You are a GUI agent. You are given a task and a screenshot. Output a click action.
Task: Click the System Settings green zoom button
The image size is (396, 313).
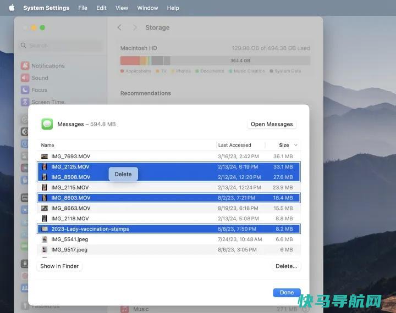[x=42, y=27]
